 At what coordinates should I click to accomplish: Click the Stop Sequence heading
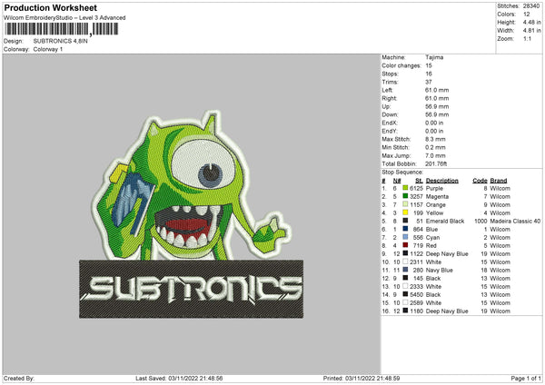pos(402,173)
